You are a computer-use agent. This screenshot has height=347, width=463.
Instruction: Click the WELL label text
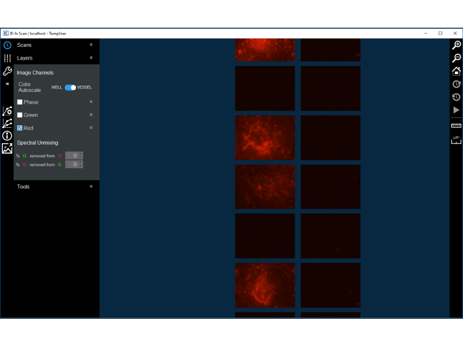coord(57,88)
